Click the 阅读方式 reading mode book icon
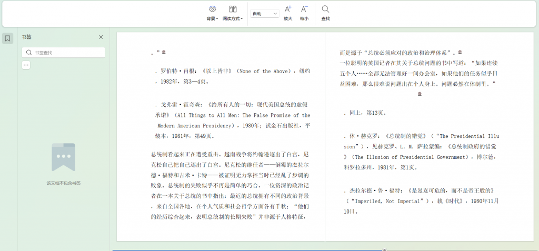The image size is (539, 251). pyautogui.click(x=233, y=9)
